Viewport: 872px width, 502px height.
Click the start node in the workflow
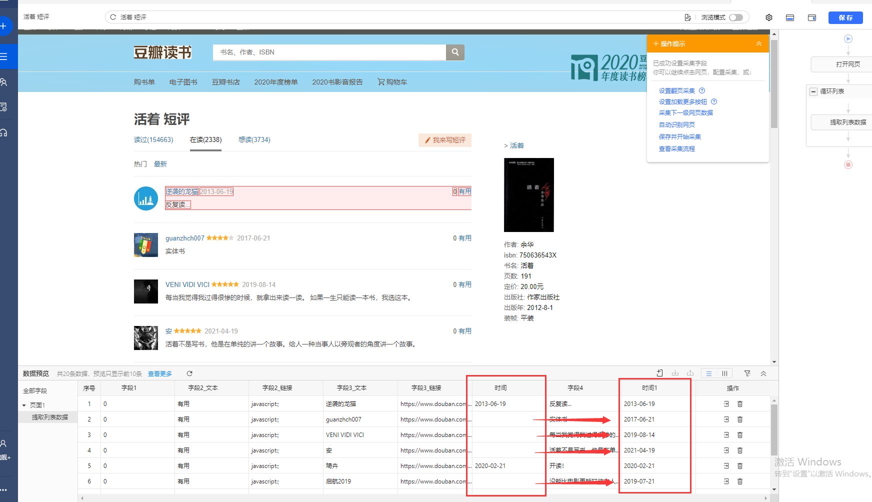coord(848,38)
